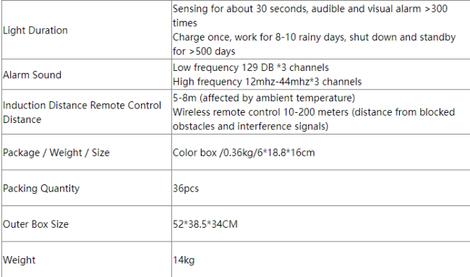Click the 'Low frequency 129 DB *3 channels' text
Screen dimensions: 470x277
pos(251,67)
